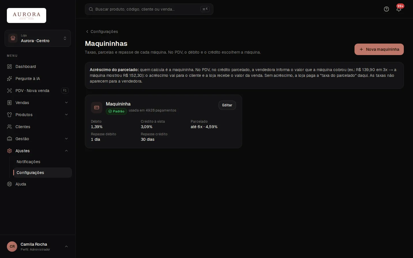Expand the Gestão submenu chevron
The width and height of the screenshot is (413, 258).
click(66, 139)
